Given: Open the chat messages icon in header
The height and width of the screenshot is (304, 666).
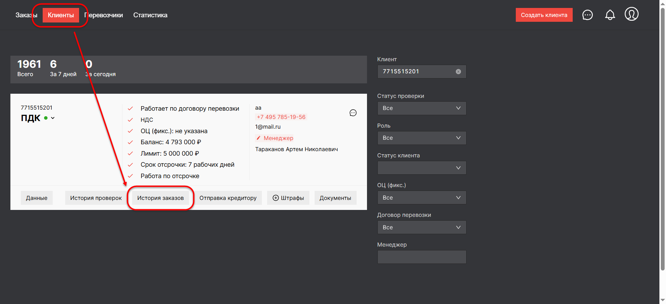Looking at the screenshot, I should pyautogui.click(x=587, y=15).
